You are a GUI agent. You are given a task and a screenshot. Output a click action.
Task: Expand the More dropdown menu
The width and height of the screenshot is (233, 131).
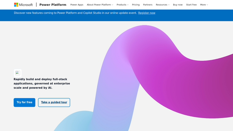[x=204, y=5]
